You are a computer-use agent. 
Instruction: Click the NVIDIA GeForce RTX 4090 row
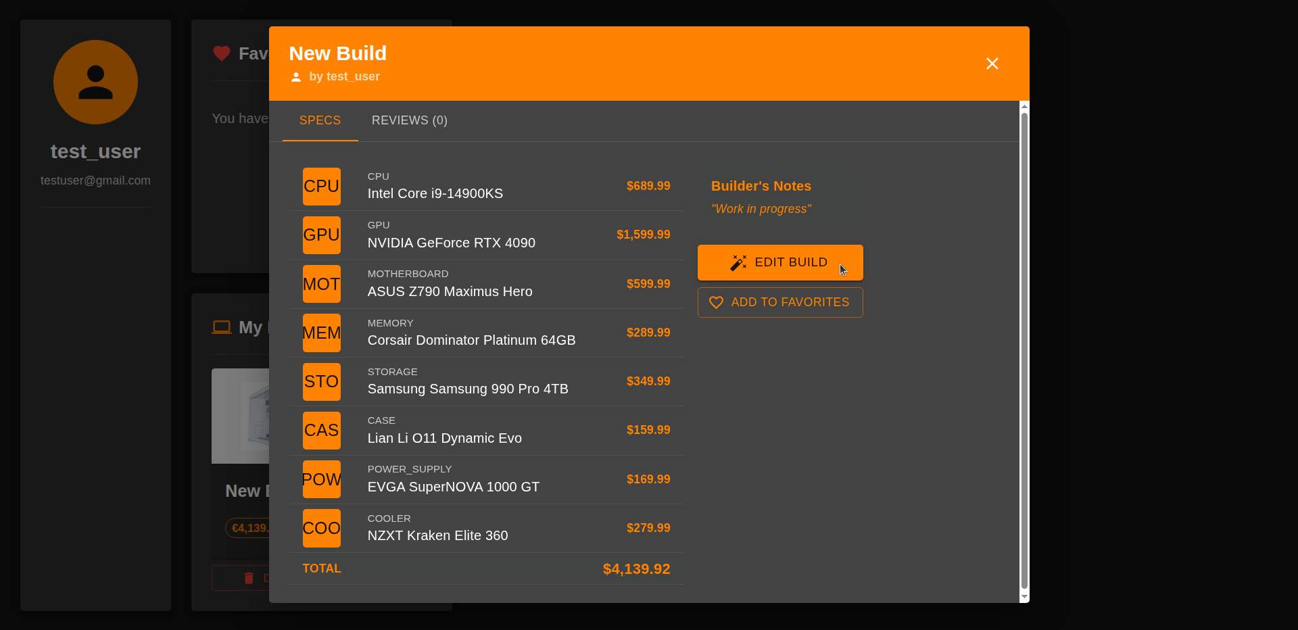click(x=486, y=235)
